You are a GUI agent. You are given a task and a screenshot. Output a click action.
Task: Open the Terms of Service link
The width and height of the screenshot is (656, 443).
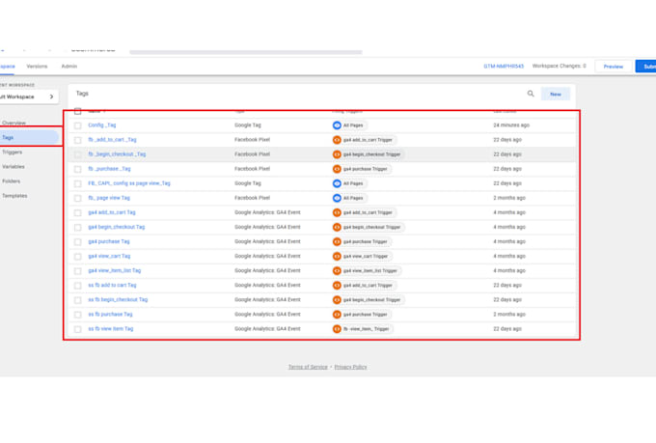[308, 367]
